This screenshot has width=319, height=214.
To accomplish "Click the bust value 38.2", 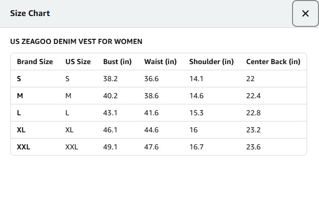I will pos(110,79).
